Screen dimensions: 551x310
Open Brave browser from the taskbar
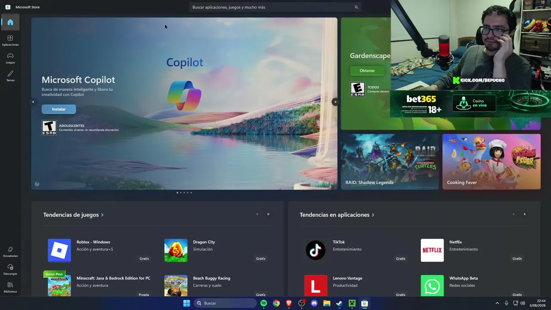click(x=289, y=303)
